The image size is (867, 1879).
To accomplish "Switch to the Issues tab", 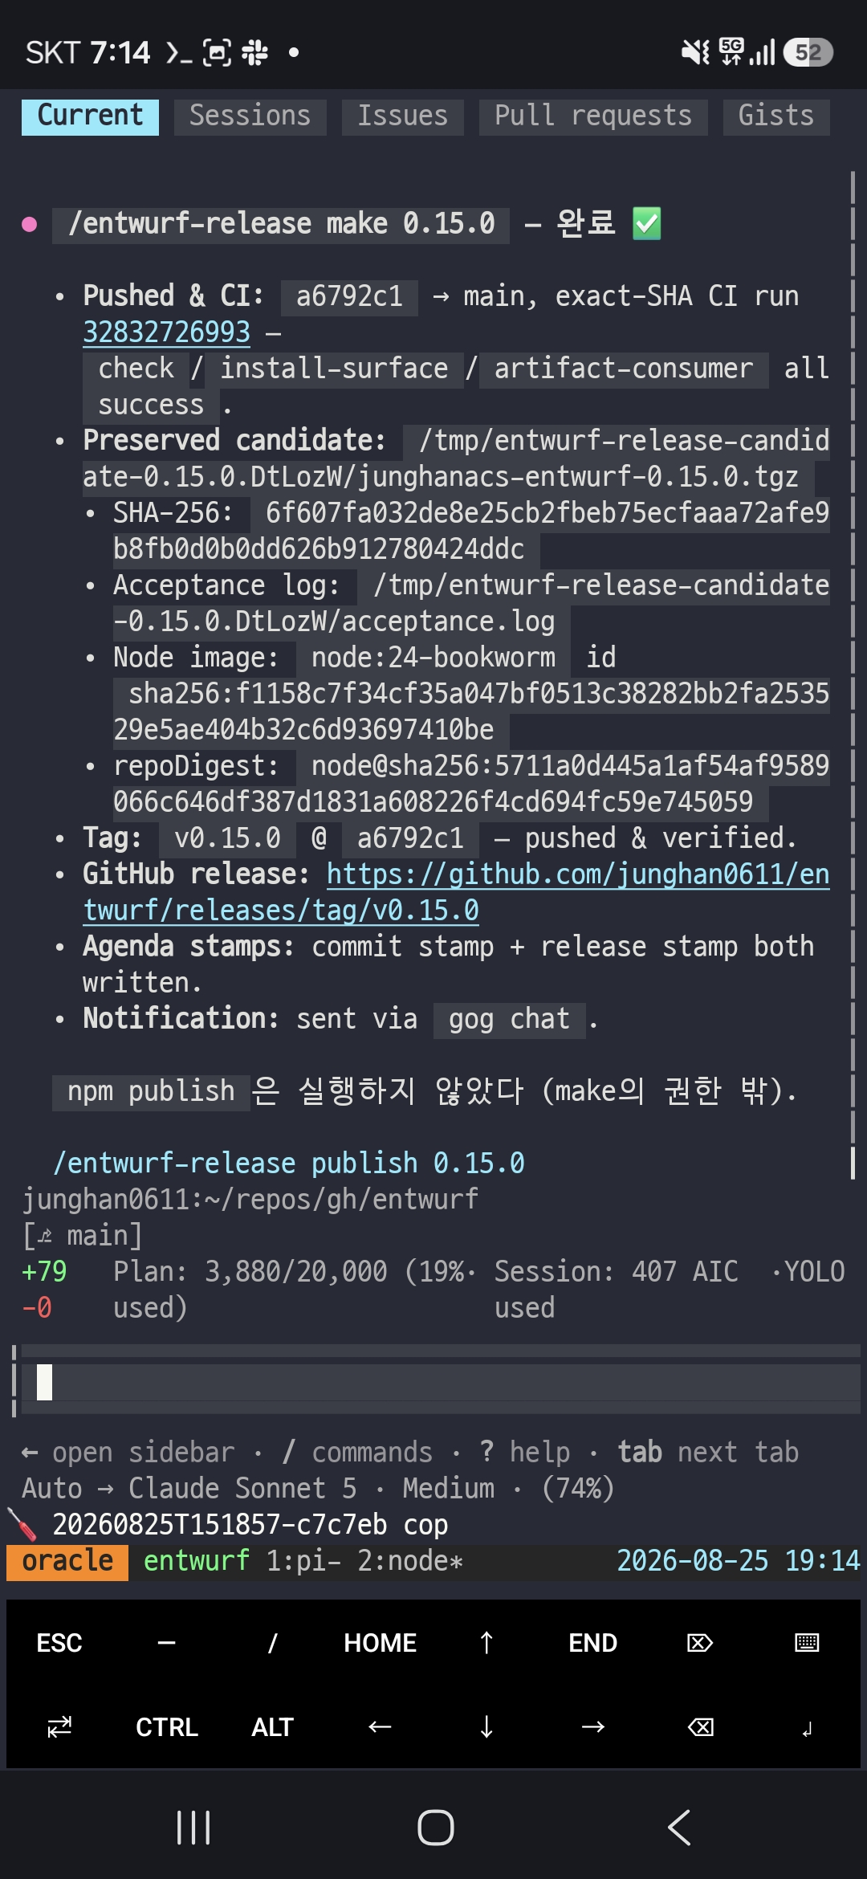I will coord(402,116).
